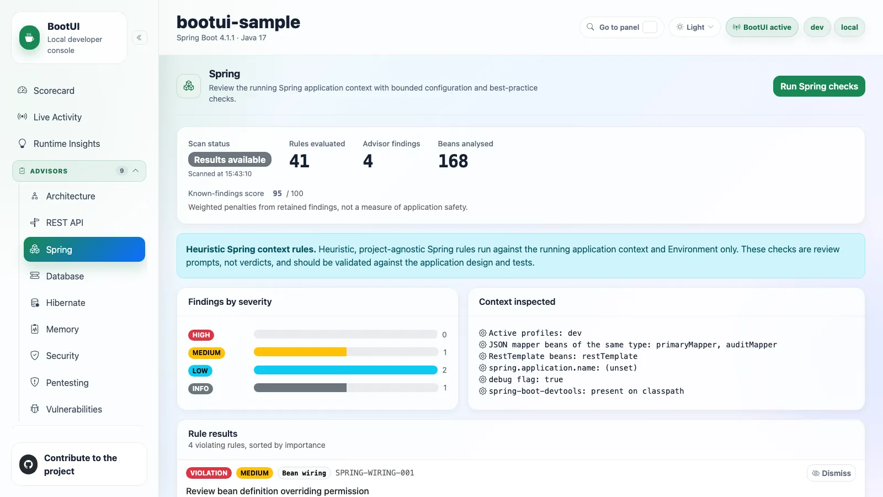Run Spring checks
Screen dimensions: 883x497
coord(819,86)
